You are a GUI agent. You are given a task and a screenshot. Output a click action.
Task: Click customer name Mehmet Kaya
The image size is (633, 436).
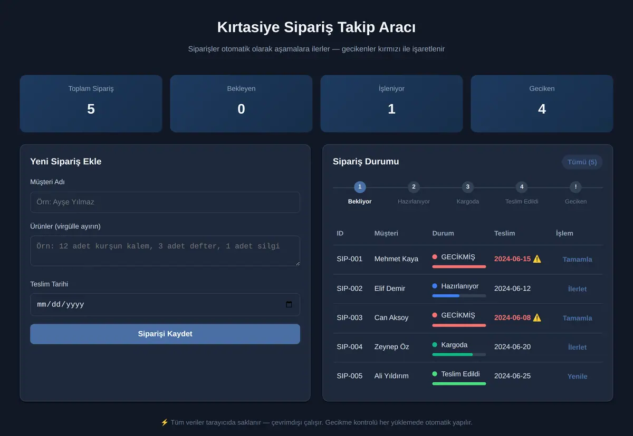point(396,259)
